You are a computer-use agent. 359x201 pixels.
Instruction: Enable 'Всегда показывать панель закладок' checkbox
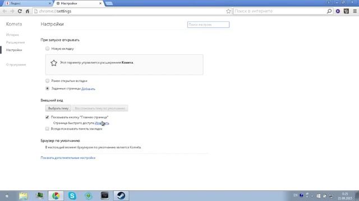(47, 129)
